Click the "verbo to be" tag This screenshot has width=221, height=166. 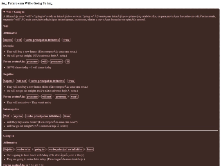coord(24,149)
